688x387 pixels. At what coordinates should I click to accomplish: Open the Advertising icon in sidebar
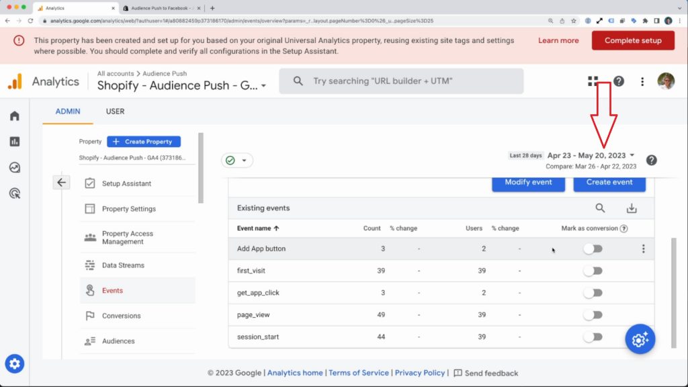[x=15, y=193]
